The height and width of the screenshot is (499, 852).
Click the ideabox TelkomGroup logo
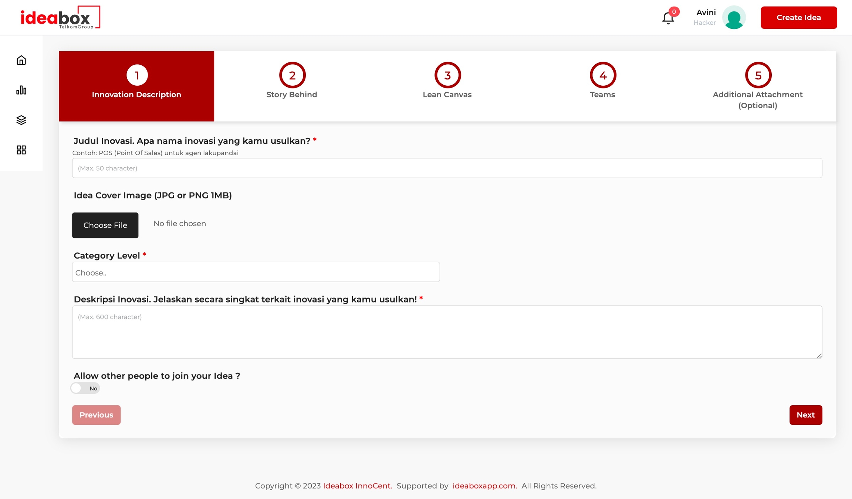click(x=60, y=17)
